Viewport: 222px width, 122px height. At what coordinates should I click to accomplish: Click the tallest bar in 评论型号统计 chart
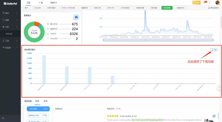pos(44,69)
